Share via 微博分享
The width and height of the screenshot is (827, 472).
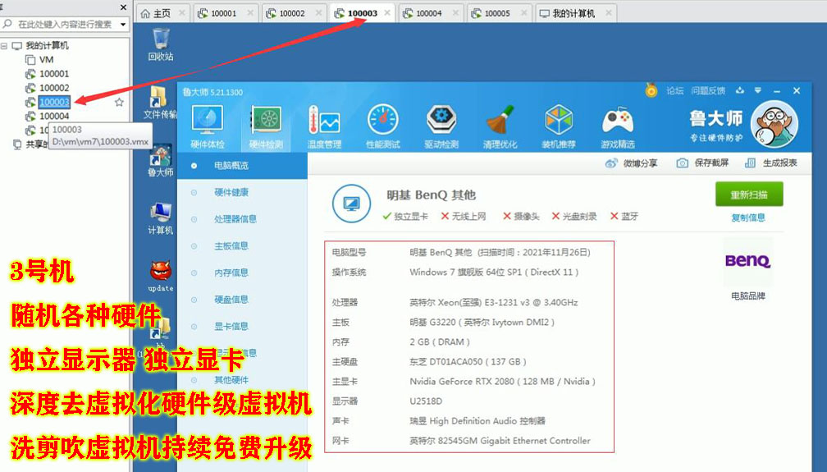[x=632, y=163]
